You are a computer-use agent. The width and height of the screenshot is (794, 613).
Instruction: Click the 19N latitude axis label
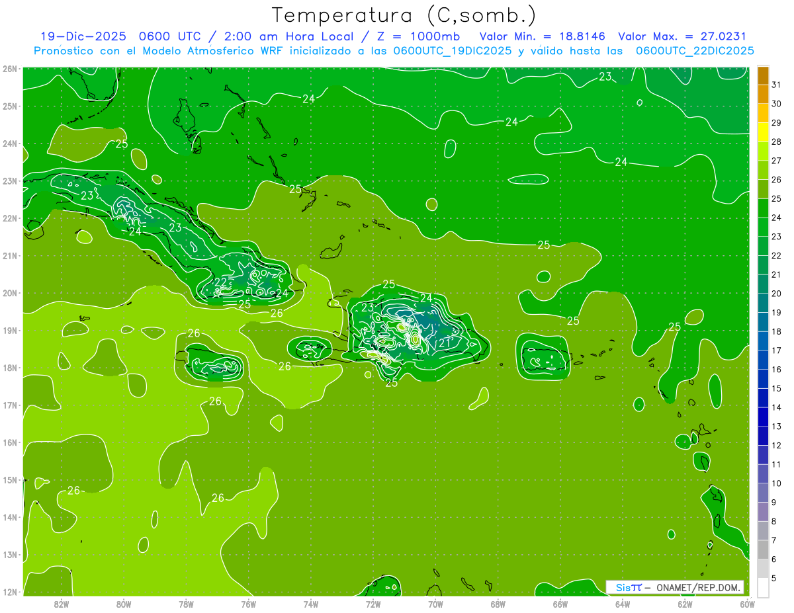pyautogui.click(x=9, y=330)
